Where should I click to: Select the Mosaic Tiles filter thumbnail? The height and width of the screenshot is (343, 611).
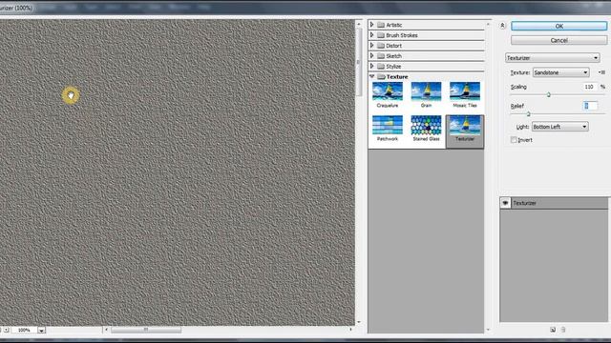[465, 94]
